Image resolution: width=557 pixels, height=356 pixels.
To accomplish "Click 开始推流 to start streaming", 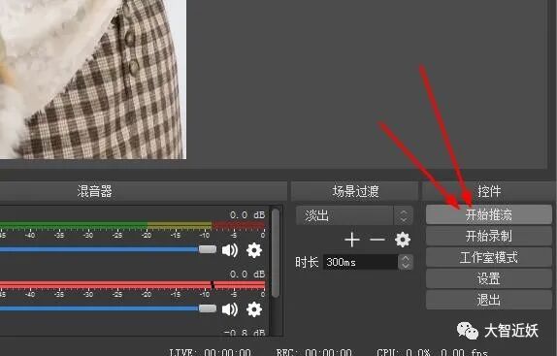I will pyautogui.click(x=489, y=214).
